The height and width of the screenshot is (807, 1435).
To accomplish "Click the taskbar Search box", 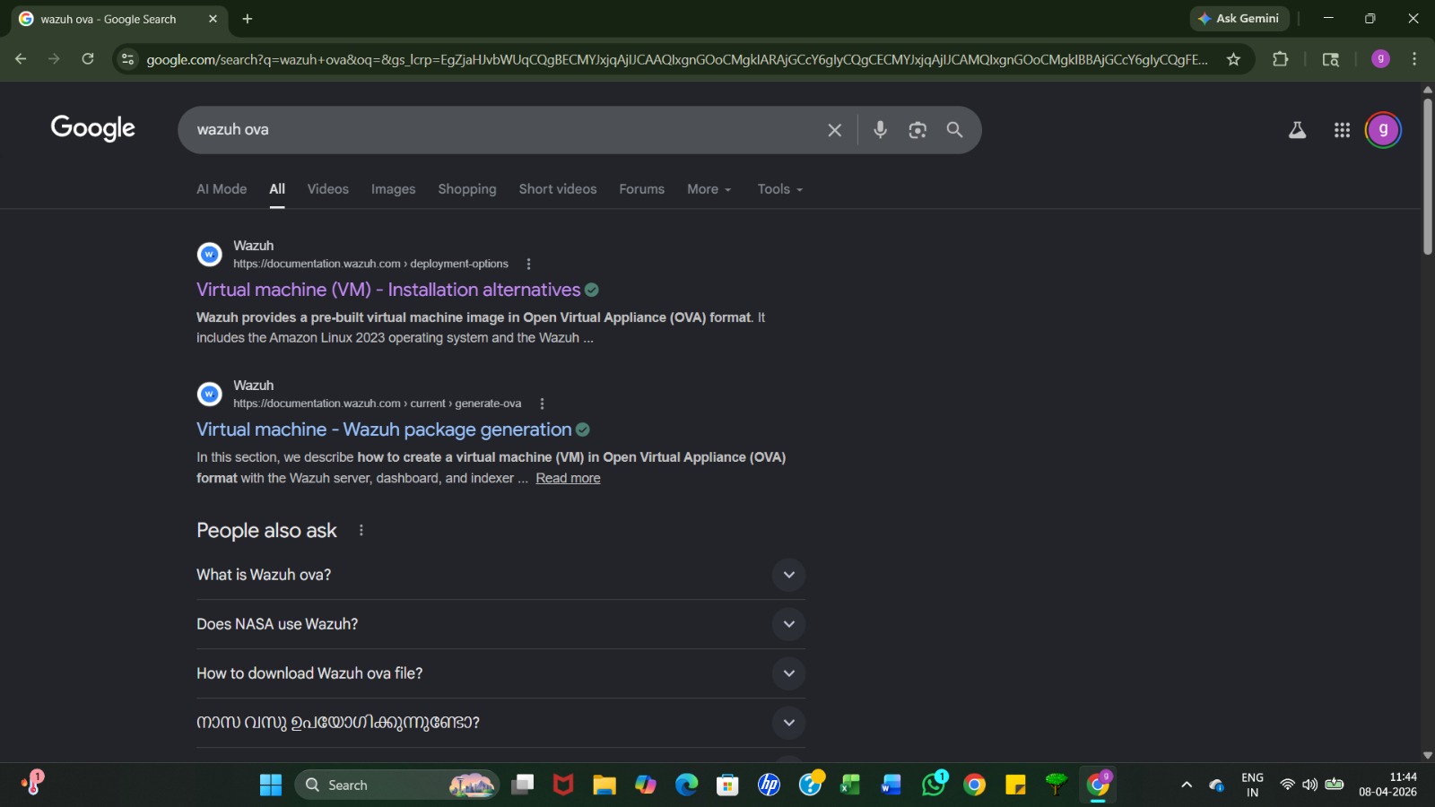I will 396,785.
